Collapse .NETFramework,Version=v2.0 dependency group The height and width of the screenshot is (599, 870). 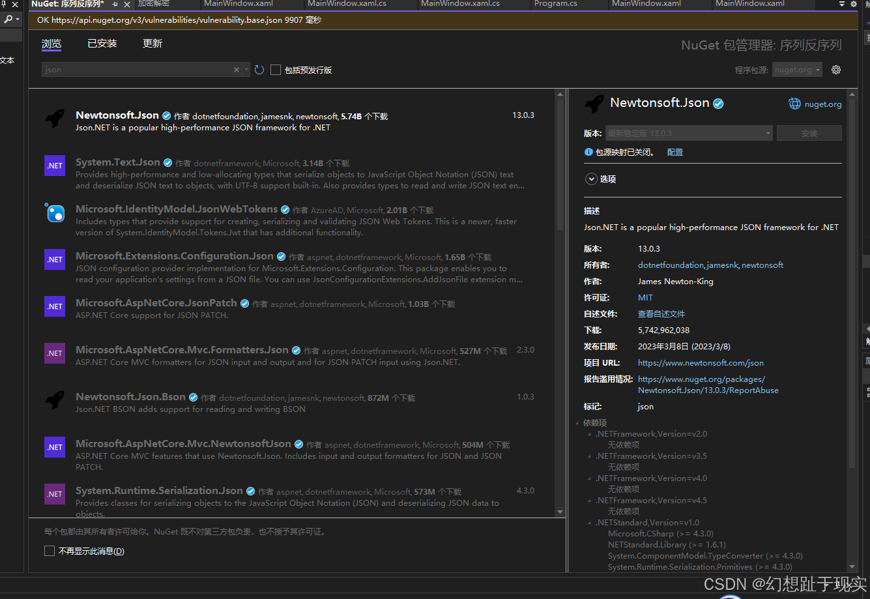tap(589, 434)
